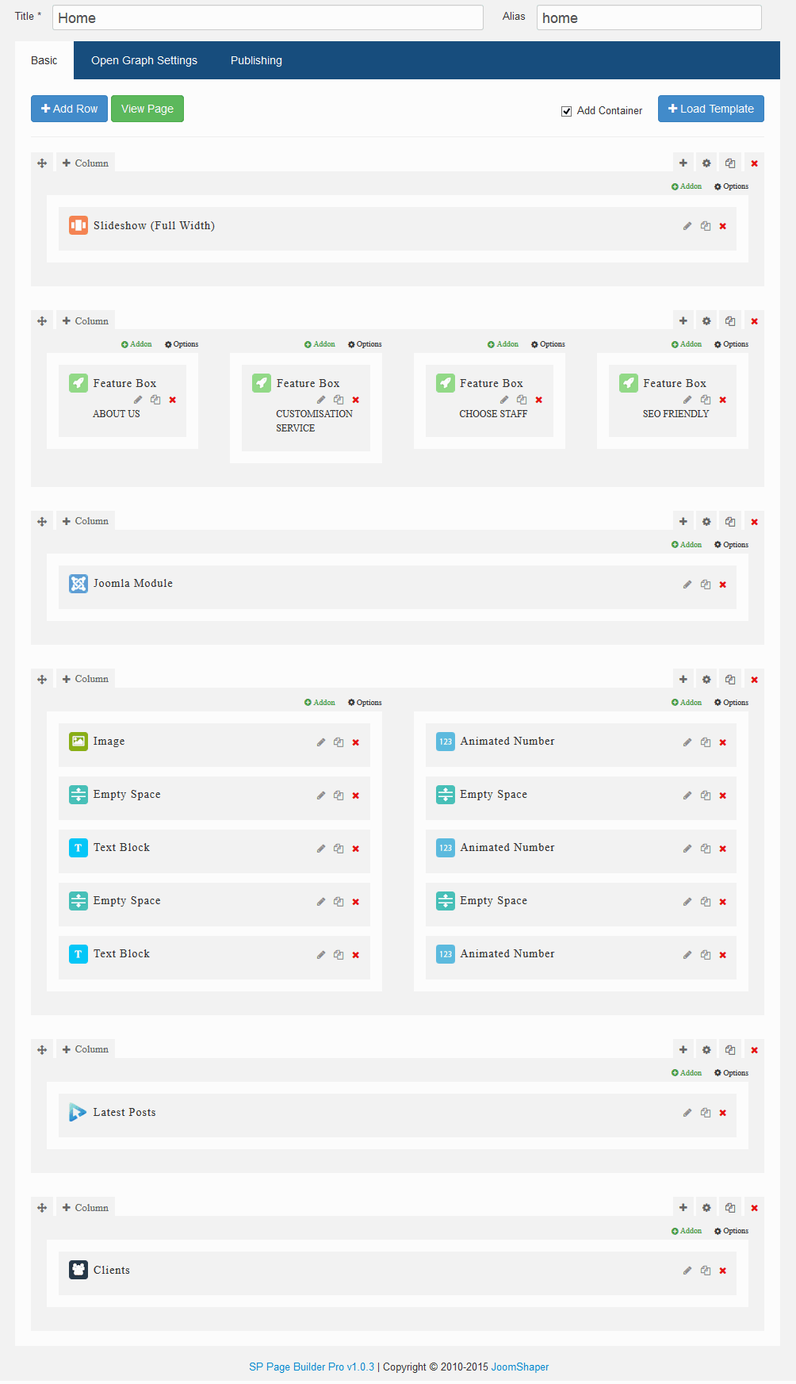Edit the Slideshow (Full Width) addon

click(x=687, y=226)
